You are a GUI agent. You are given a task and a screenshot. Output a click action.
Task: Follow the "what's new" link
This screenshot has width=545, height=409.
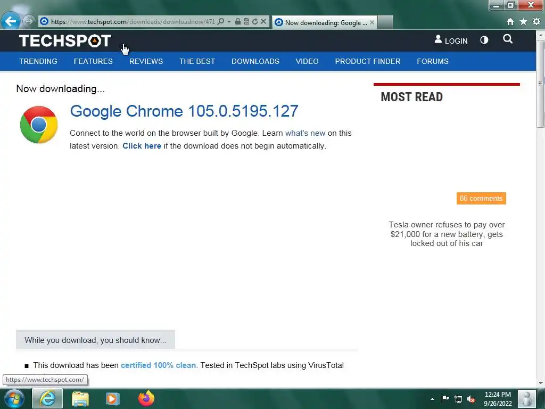(305, 133)
